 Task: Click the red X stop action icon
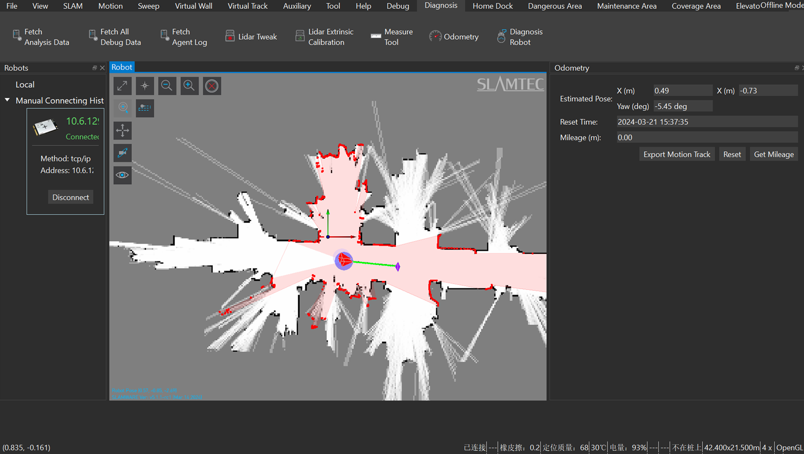point(212,86)
